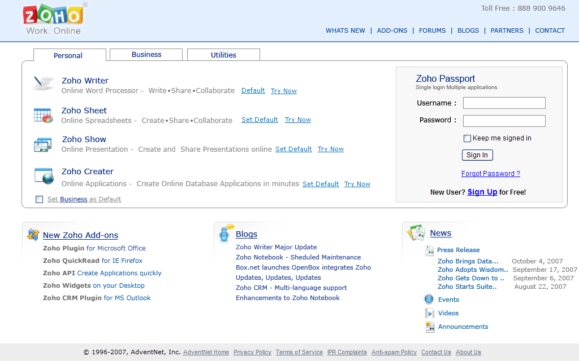The height and width of the screenshot is (361, 579).
Task: Click Try Now for Zoho Show
Action: 330,149
